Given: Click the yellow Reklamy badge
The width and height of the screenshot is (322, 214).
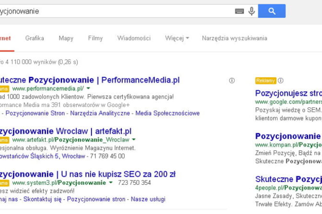Looking at the screenshot, I should tap(266, 81).
